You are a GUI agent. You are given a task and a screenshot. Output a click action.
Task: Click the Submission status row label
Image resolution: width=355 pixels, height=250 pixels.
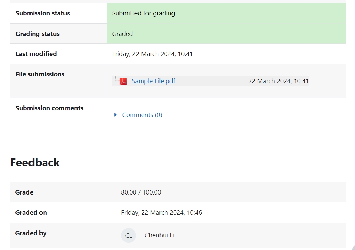pyautogui.click(x=43, y=13)
